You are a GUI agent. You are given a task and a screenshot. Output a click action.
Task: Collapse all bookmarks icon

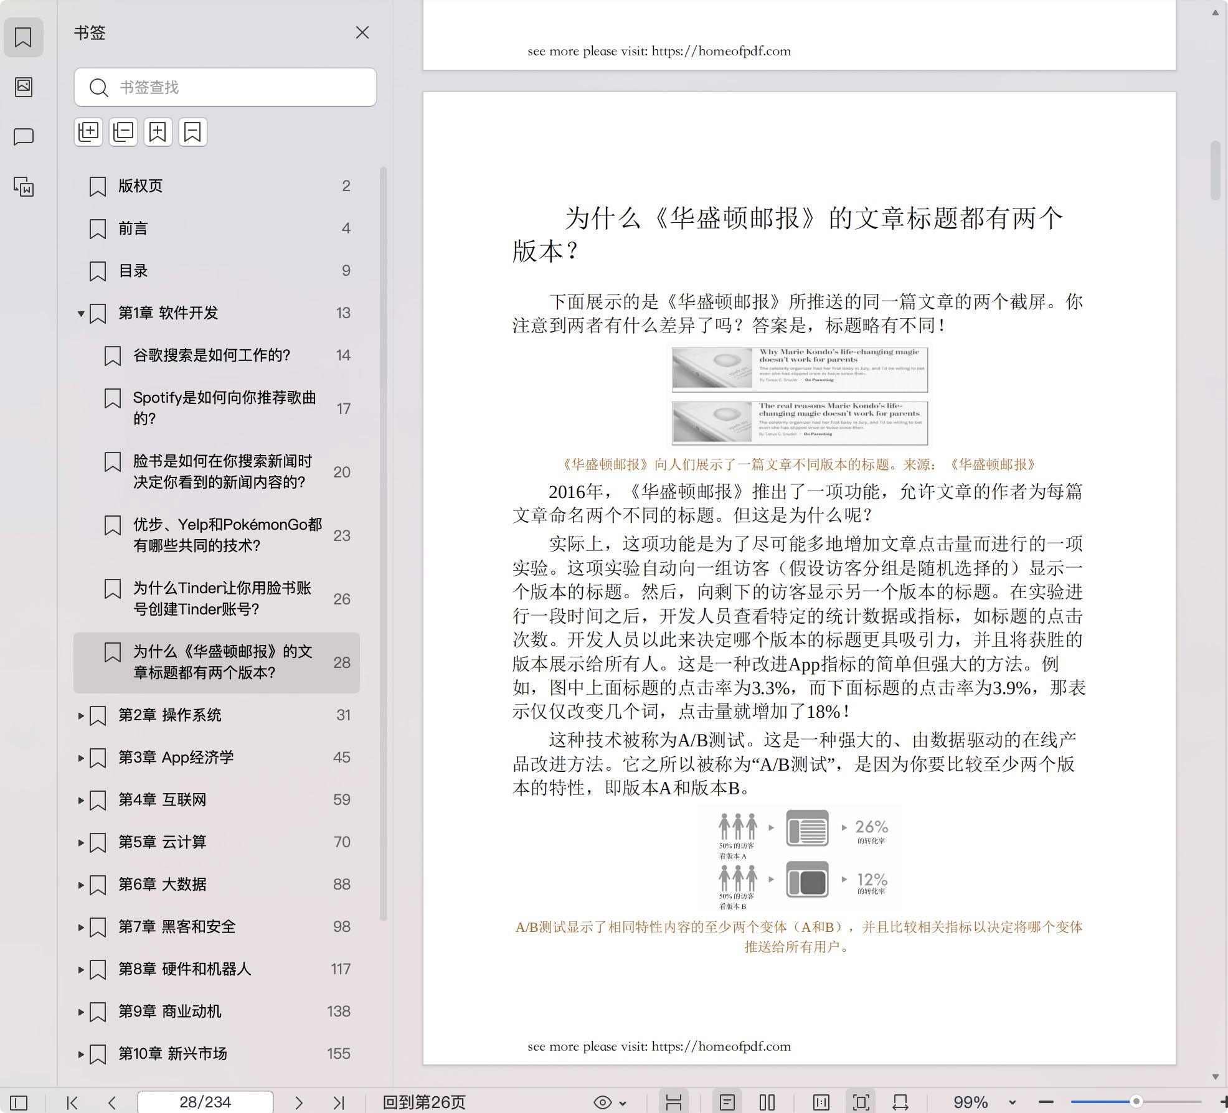(123, 132)
